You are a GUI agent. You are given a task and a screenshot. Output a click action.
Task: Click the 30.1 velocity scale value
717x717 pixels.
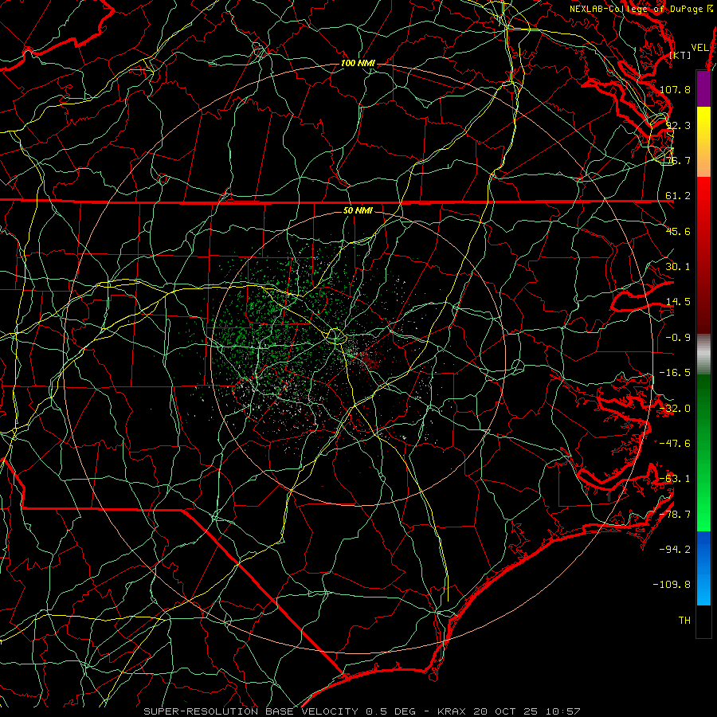click(678, 267)
